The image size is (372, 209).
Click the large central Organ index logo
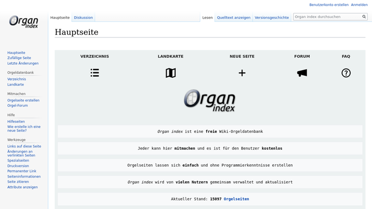[x=210, y=101]
